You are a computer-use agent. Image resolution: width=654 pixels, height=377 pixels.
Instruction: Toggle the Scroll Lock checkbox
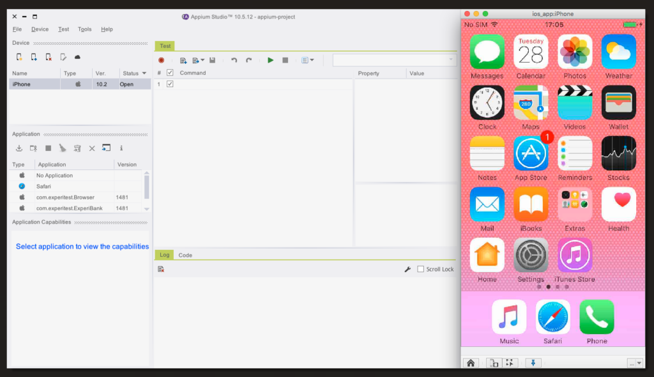pos(420,269)
